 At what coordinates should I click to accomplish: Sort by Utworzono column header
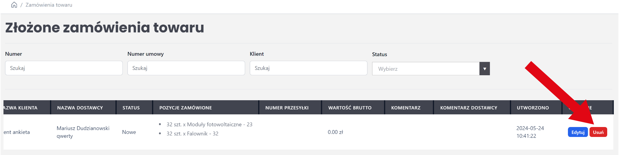[533, 108]
